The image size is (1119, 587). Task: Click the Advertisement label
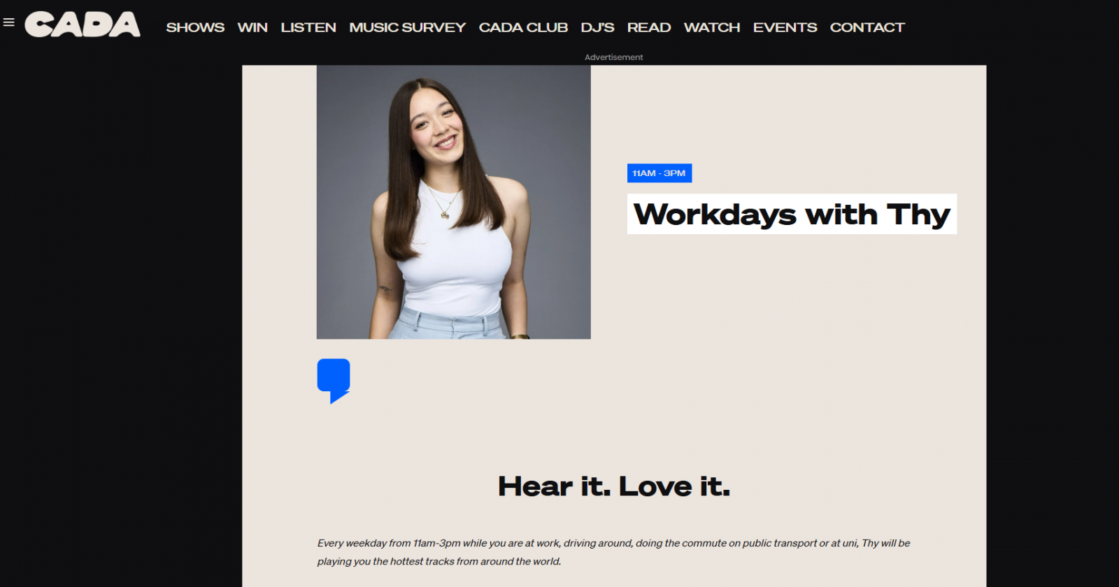613,57
